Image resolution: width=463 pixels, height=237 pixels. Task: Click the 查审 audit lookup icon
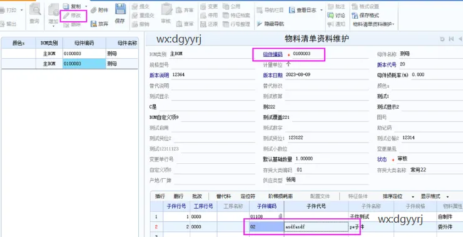[x=179, y=24]
